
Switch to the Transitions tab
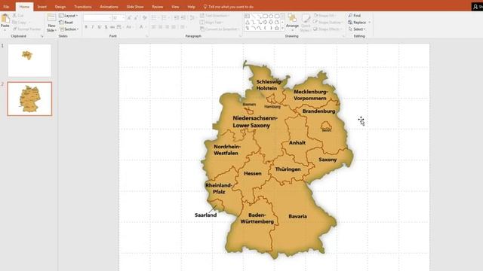click(x=82, y=7)
